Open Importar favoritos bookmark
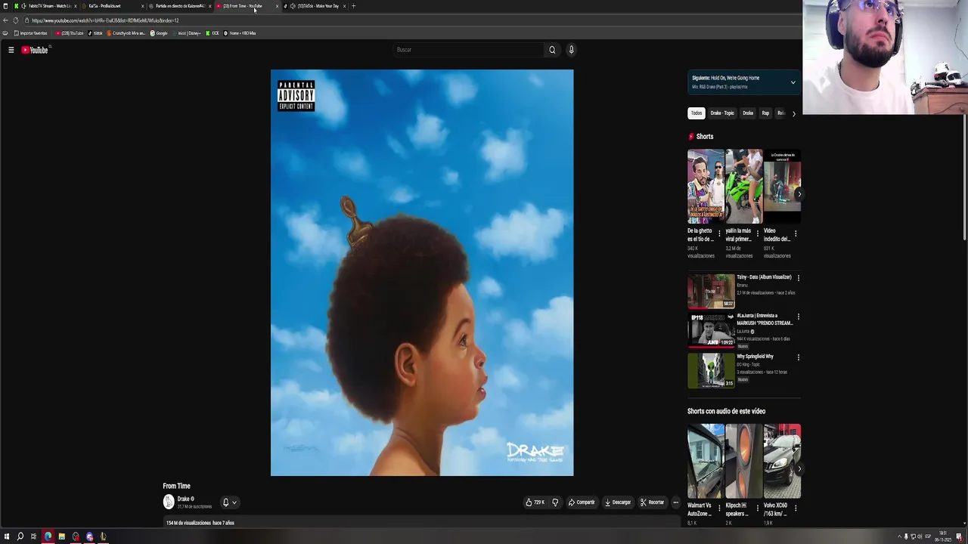968x544 pixels. click(x=30, y=33)
